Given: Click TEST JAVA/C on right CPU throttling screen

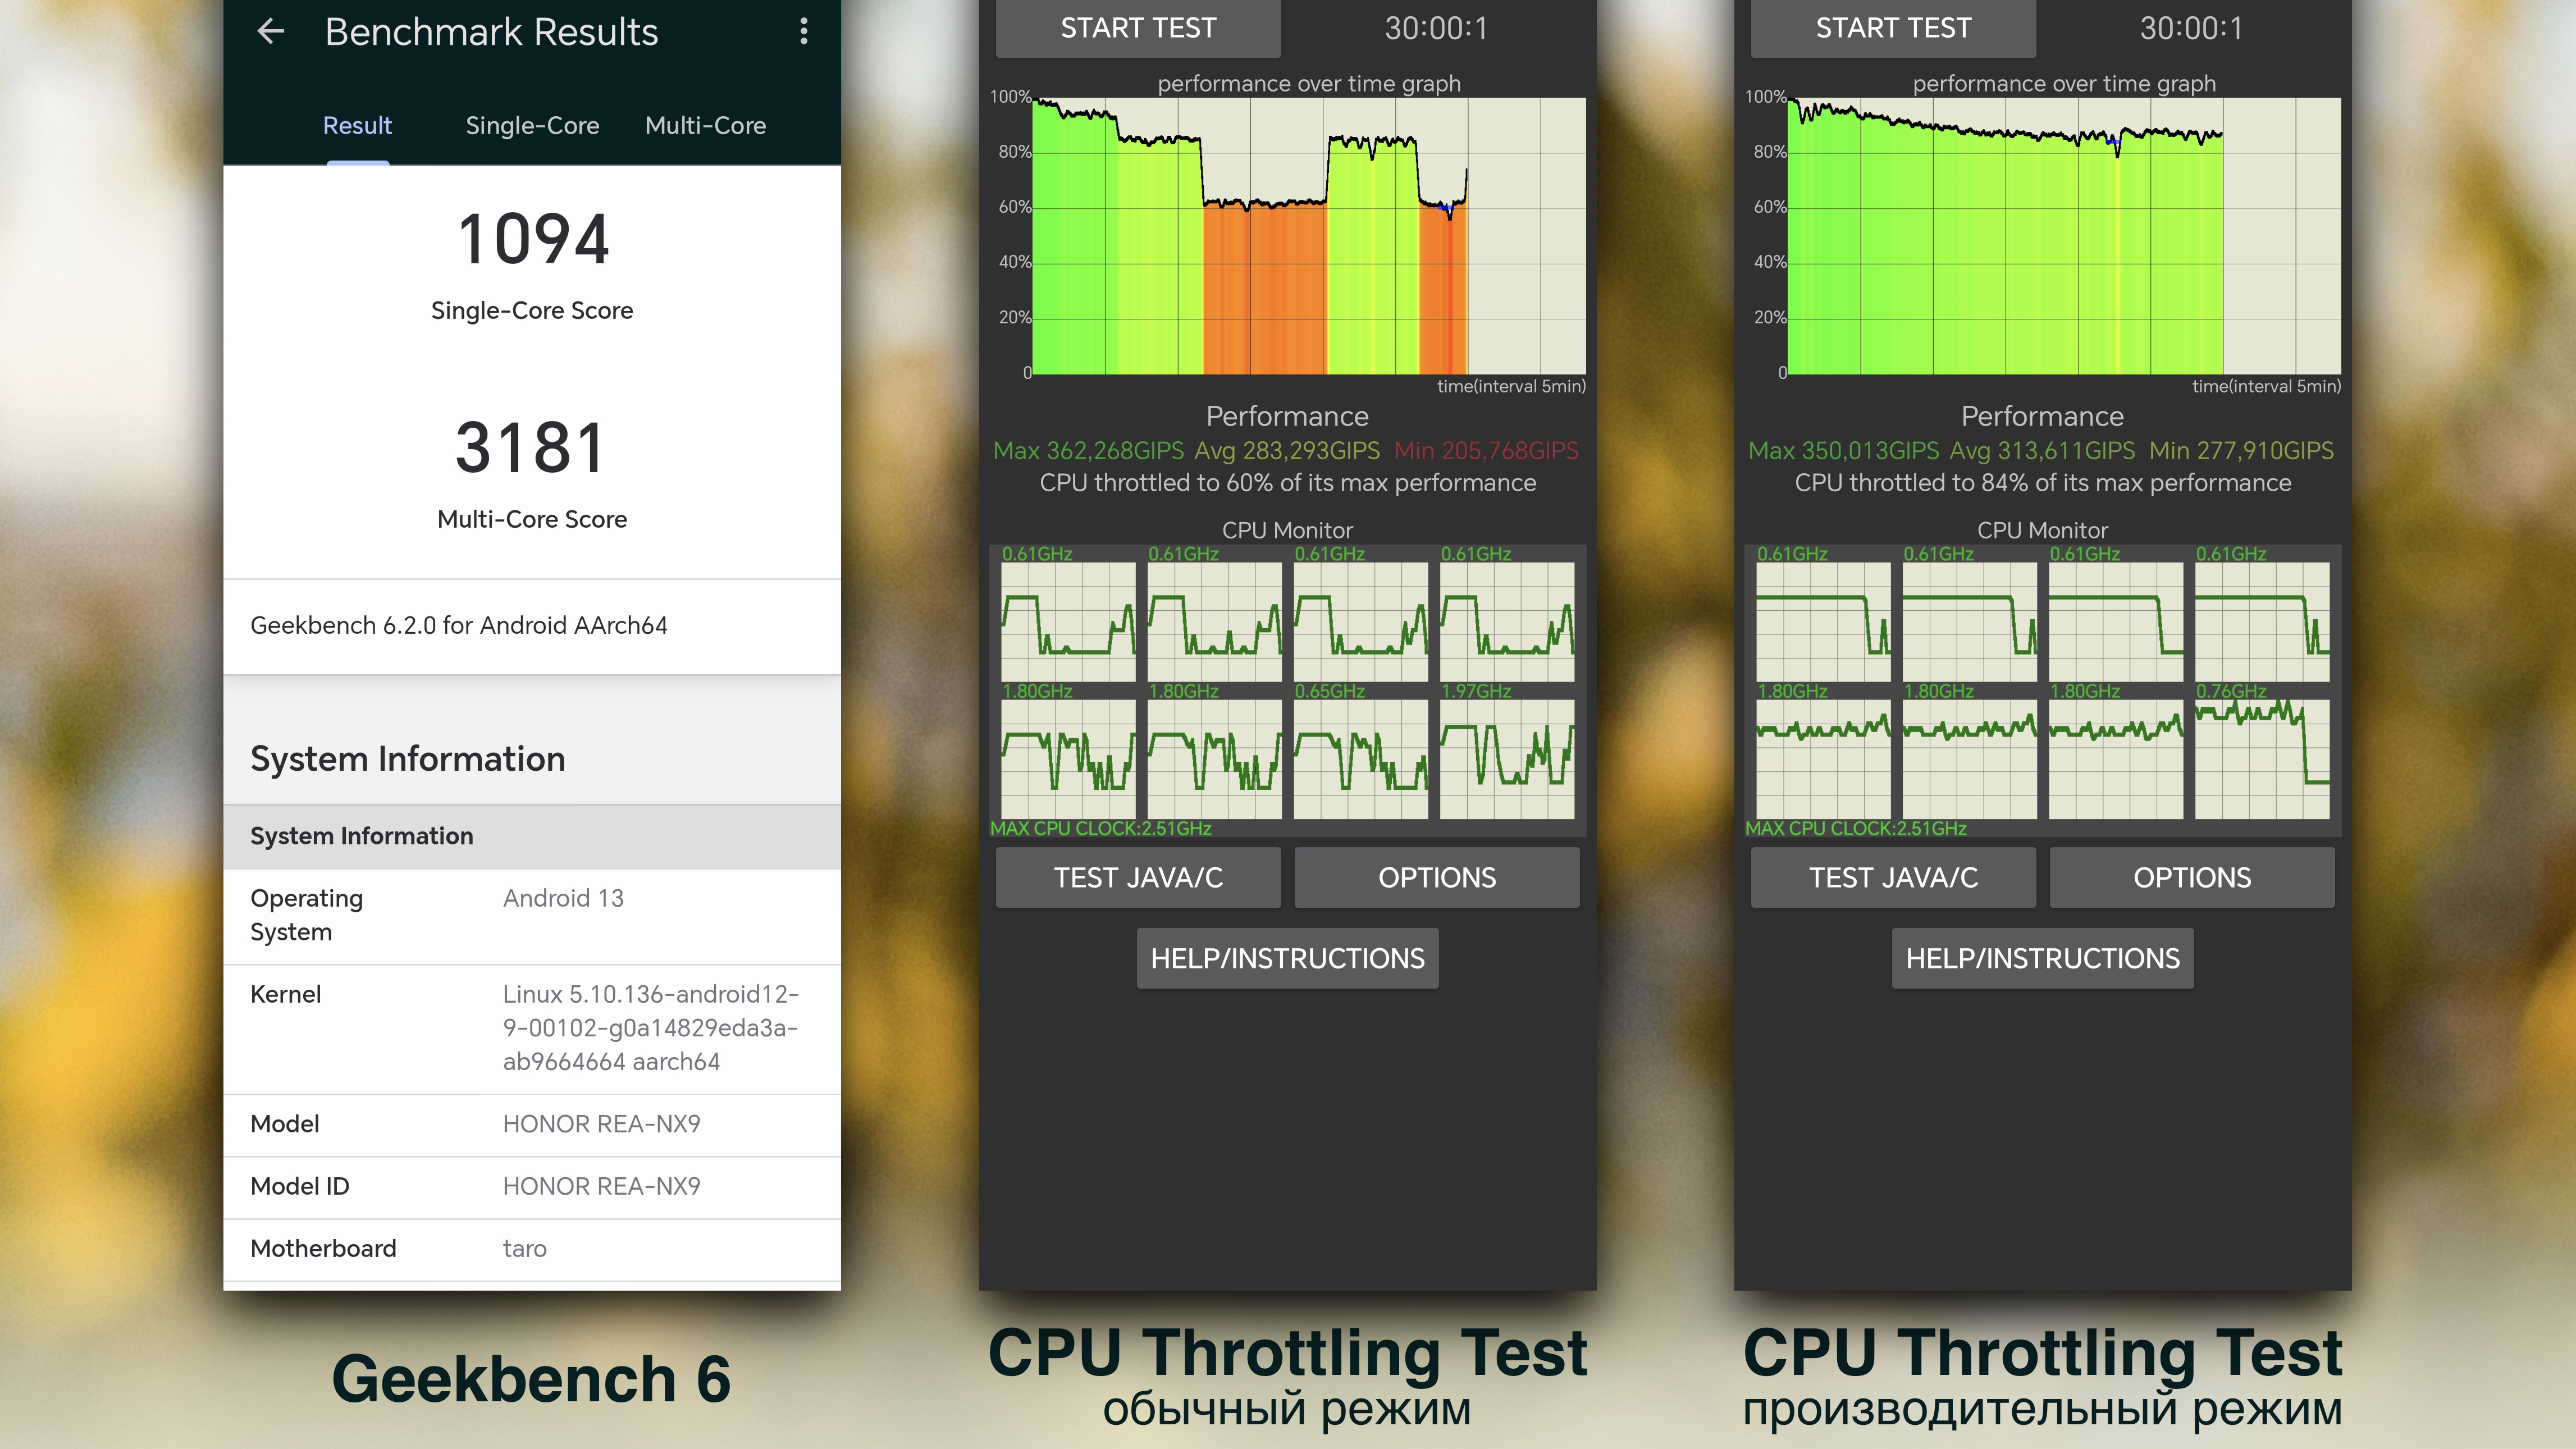Looking at the screenshot, I should pyautogui.click(x=1895, y=876).
